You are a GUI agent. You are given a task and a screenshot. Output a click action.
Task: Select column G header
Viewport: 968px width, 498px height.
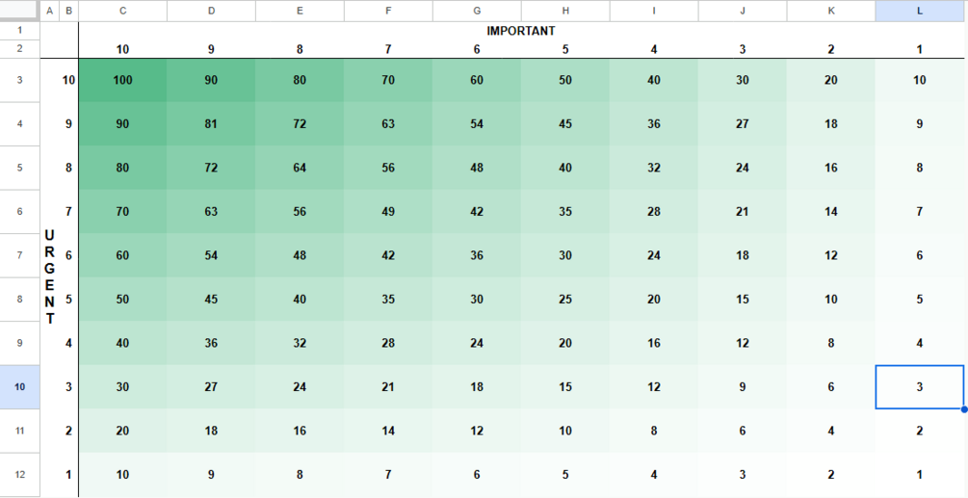click(x=477, y=12)
